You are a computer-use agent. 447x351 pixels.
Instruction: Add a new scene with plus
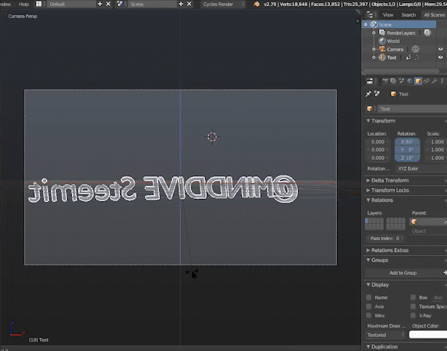(x=181, y=4)
